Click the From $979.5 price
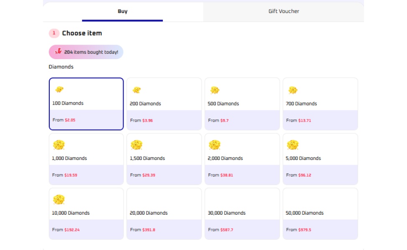Image resolution: width=407 pixels, height=250 pixels. [x=298, y=230]
